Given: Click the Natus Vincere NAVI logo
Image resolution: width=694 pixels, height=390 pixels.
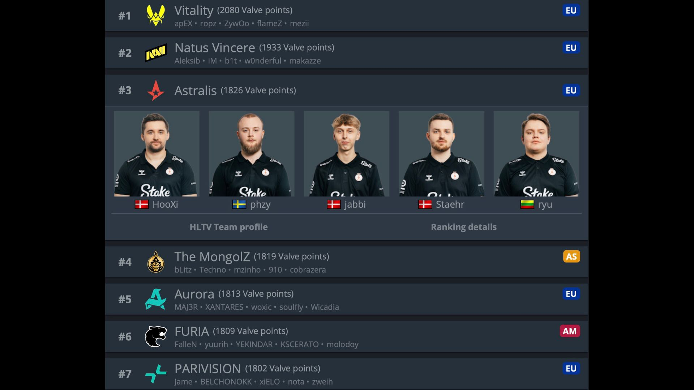Looking at the screenshot, I should [x=156, y=53].
